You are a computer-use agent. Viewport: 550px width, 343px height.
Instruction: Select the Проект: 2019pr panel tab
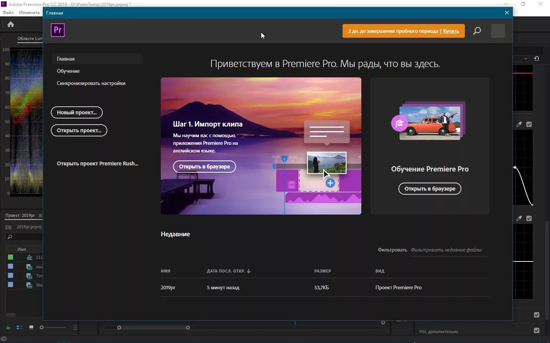[x=20, y=215]
